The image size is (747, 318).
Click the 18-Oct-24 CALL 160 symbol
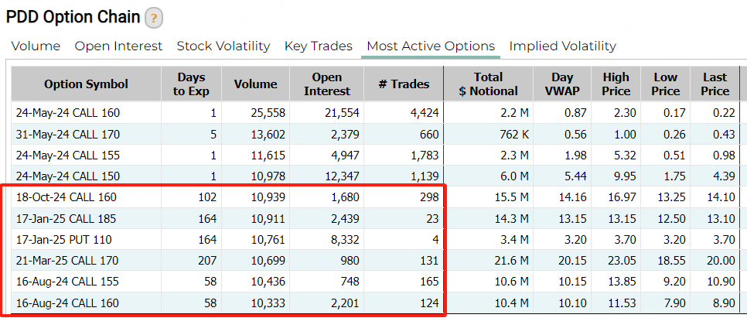click(66, 197)
